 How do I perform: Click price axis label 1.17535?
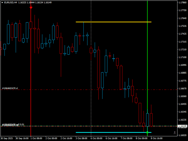click(183, 26)
